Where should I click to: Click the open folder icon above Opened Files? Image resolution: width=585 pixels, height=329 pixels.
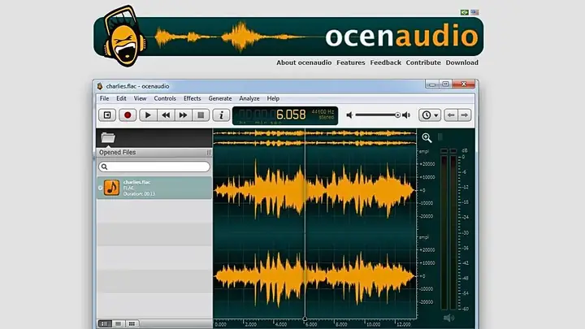click(108, 137)
